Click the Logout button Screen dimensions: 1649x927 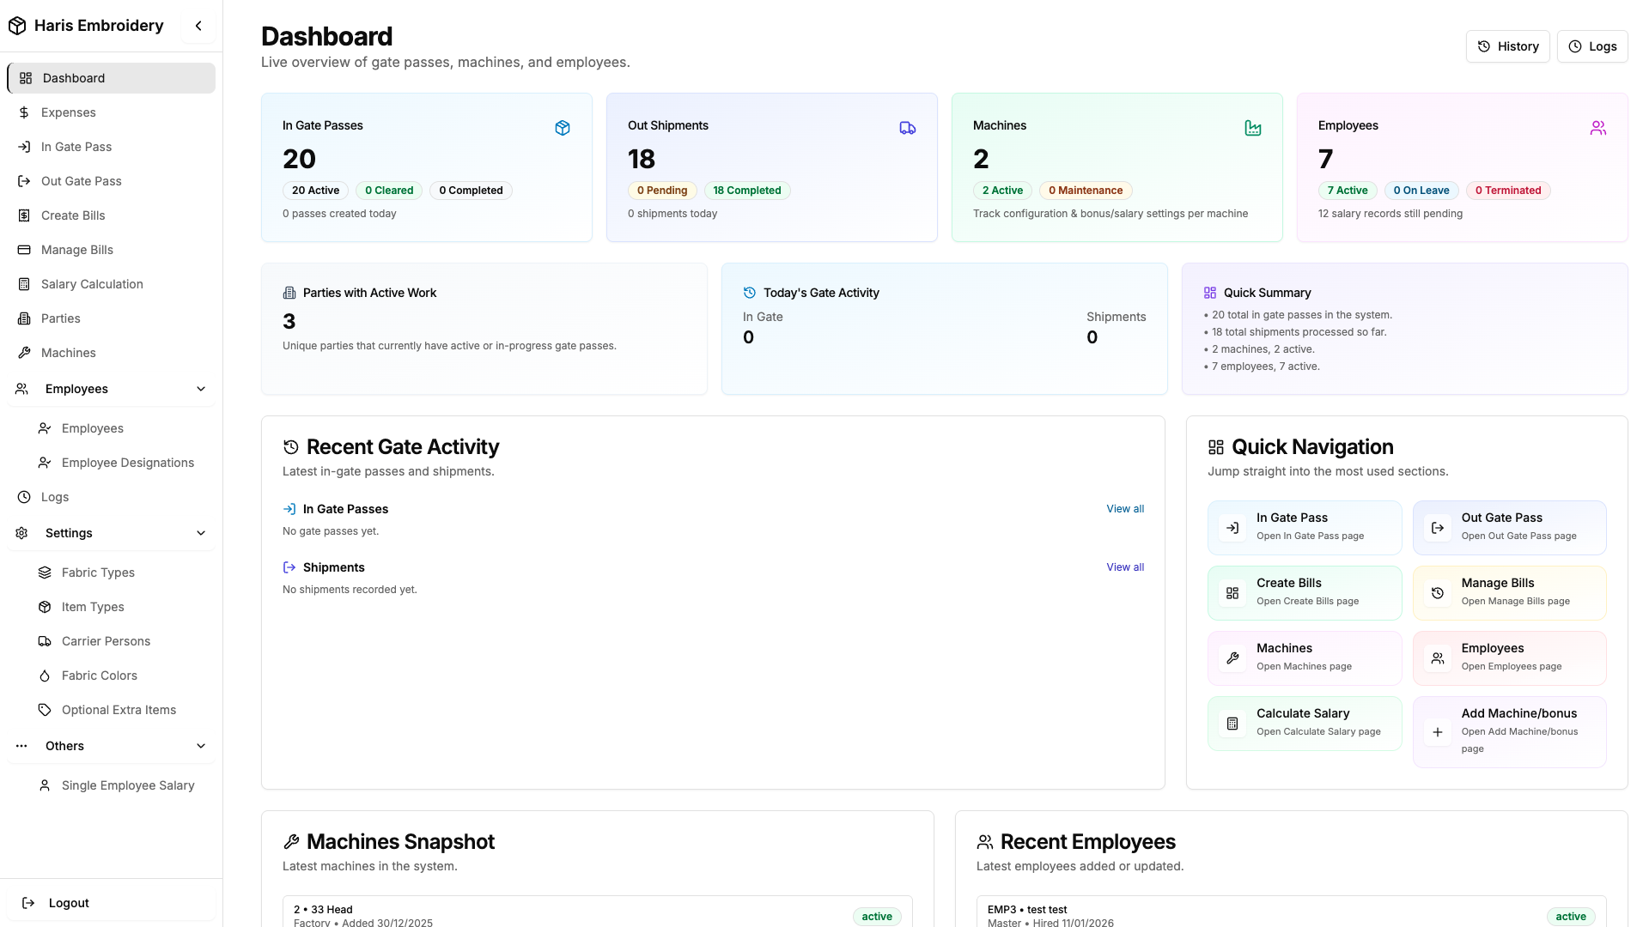[x=111, y=903]
